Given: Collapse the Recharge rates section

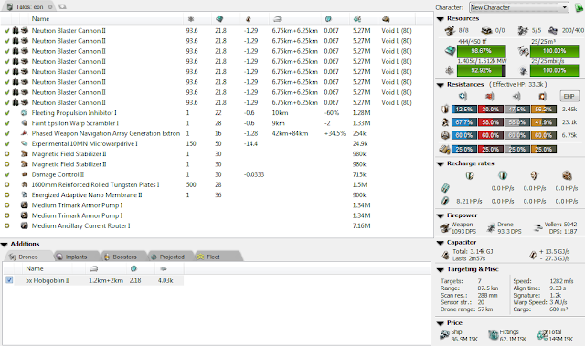Looking at the screenshot, I should tap(441, 164).
